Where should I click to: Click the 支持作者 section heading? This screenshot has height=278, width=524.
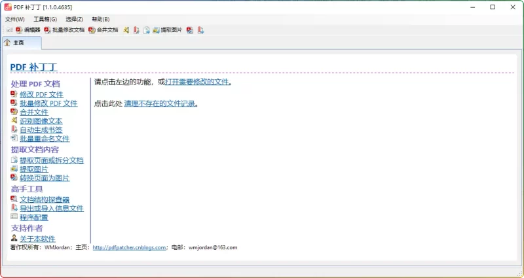tap(27, 228)
